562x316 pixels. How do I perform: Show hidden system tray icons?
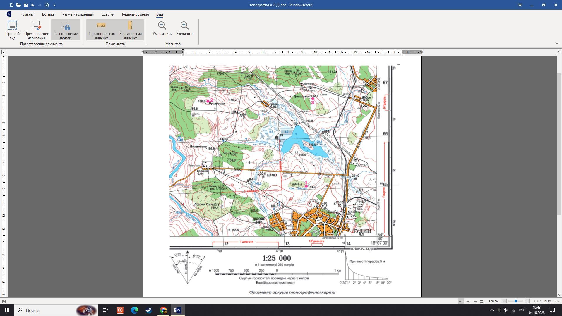(x=492, y=310)
